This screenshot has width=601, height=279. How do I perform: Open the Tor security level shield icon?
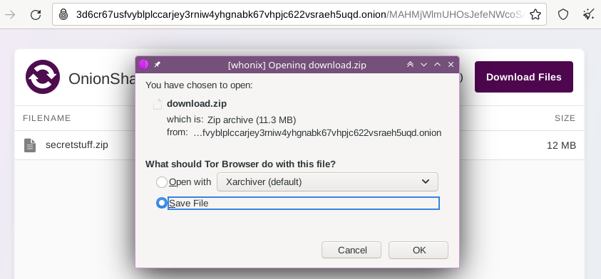563,14
